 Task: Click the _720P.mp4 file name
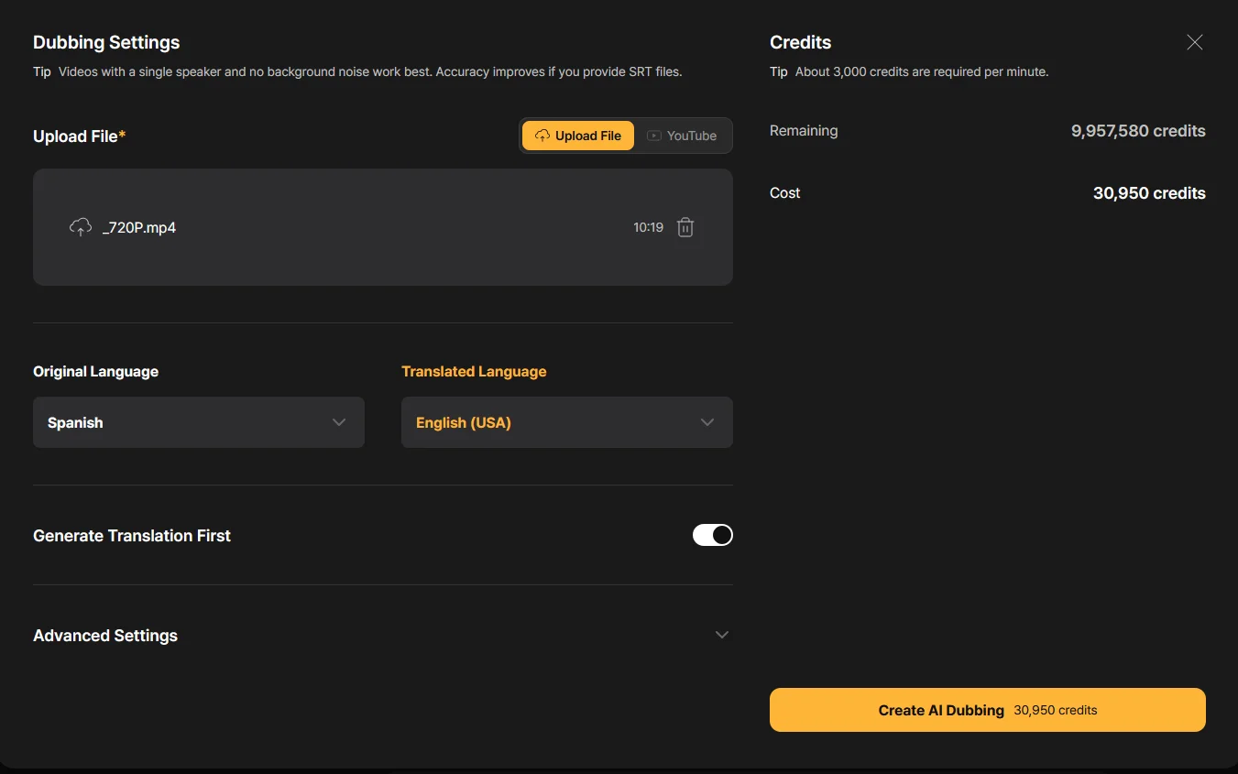pos(139,227)
